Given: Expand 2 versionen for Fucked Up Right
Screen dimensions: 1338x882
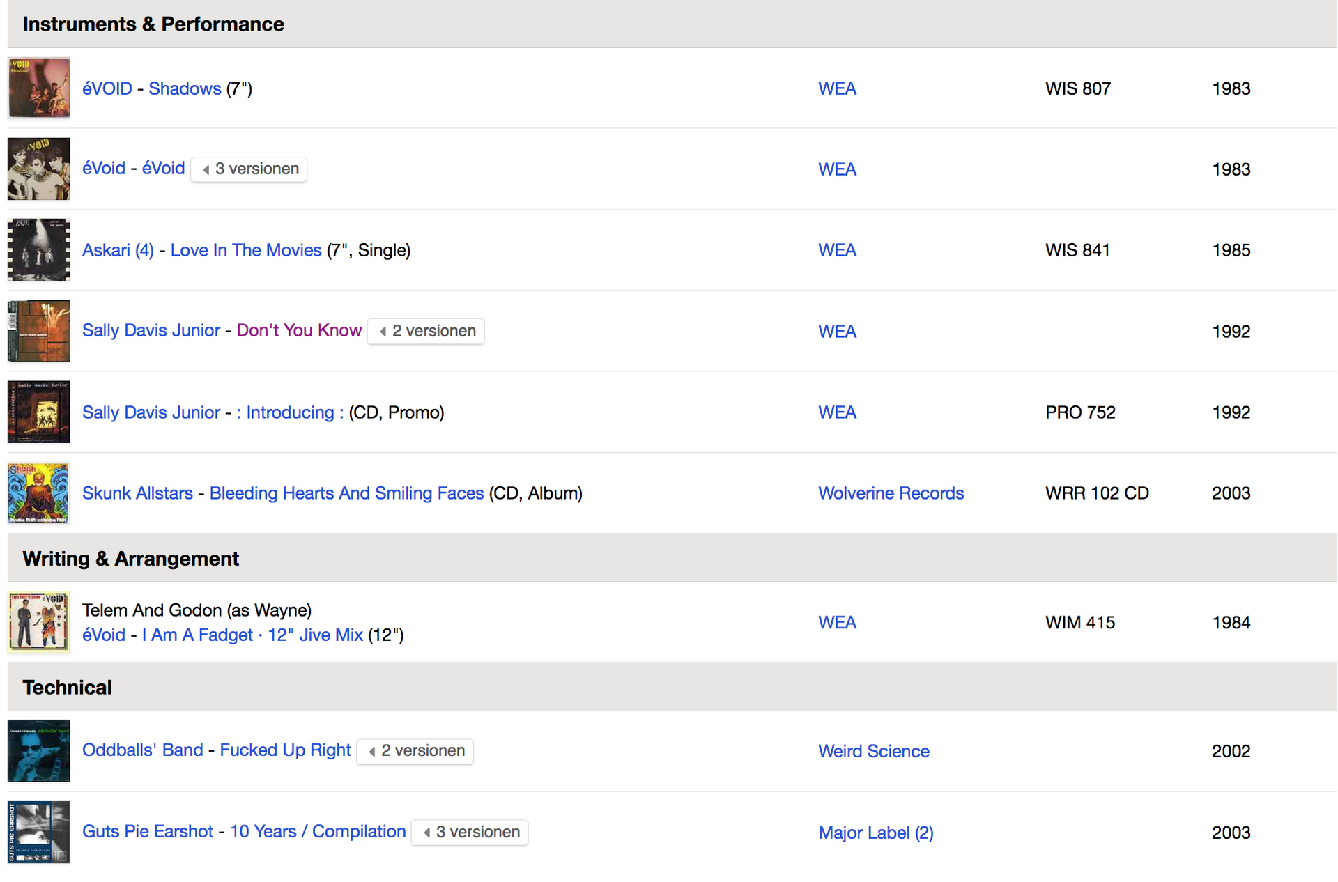Looking at the screenshot, I should coord(415,751).
